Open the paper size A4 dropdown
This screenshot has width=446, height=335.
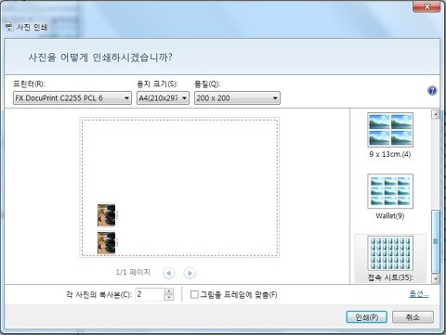(x=163, y=98)
